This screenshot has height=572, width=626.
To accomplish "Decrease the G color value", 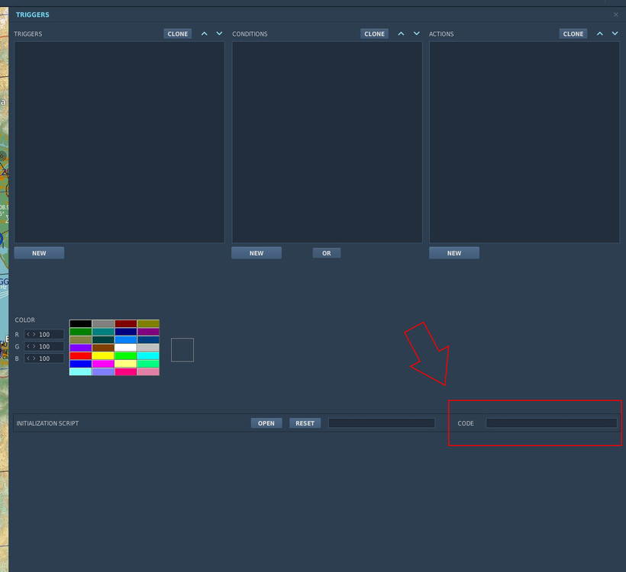I will point(28,346).
